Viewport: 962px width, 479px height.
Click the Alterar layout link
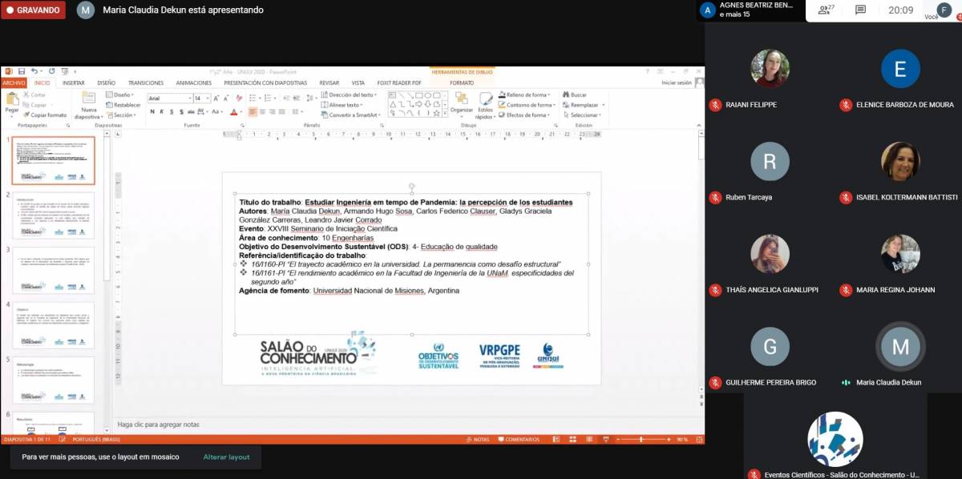(226, 457)
